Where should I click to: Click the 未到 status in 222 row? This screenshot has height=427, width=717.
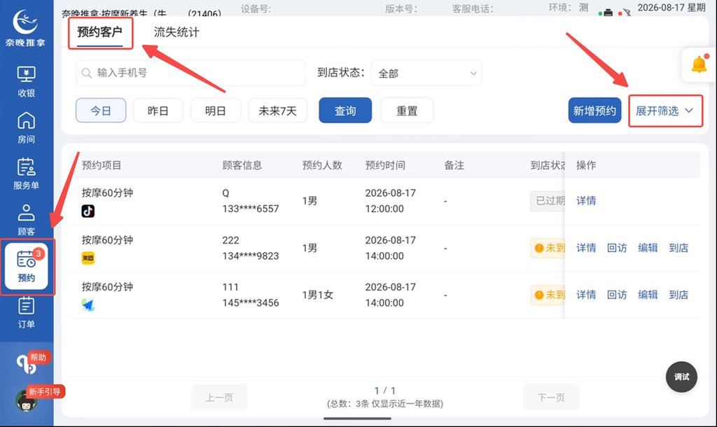coord(548,248)
